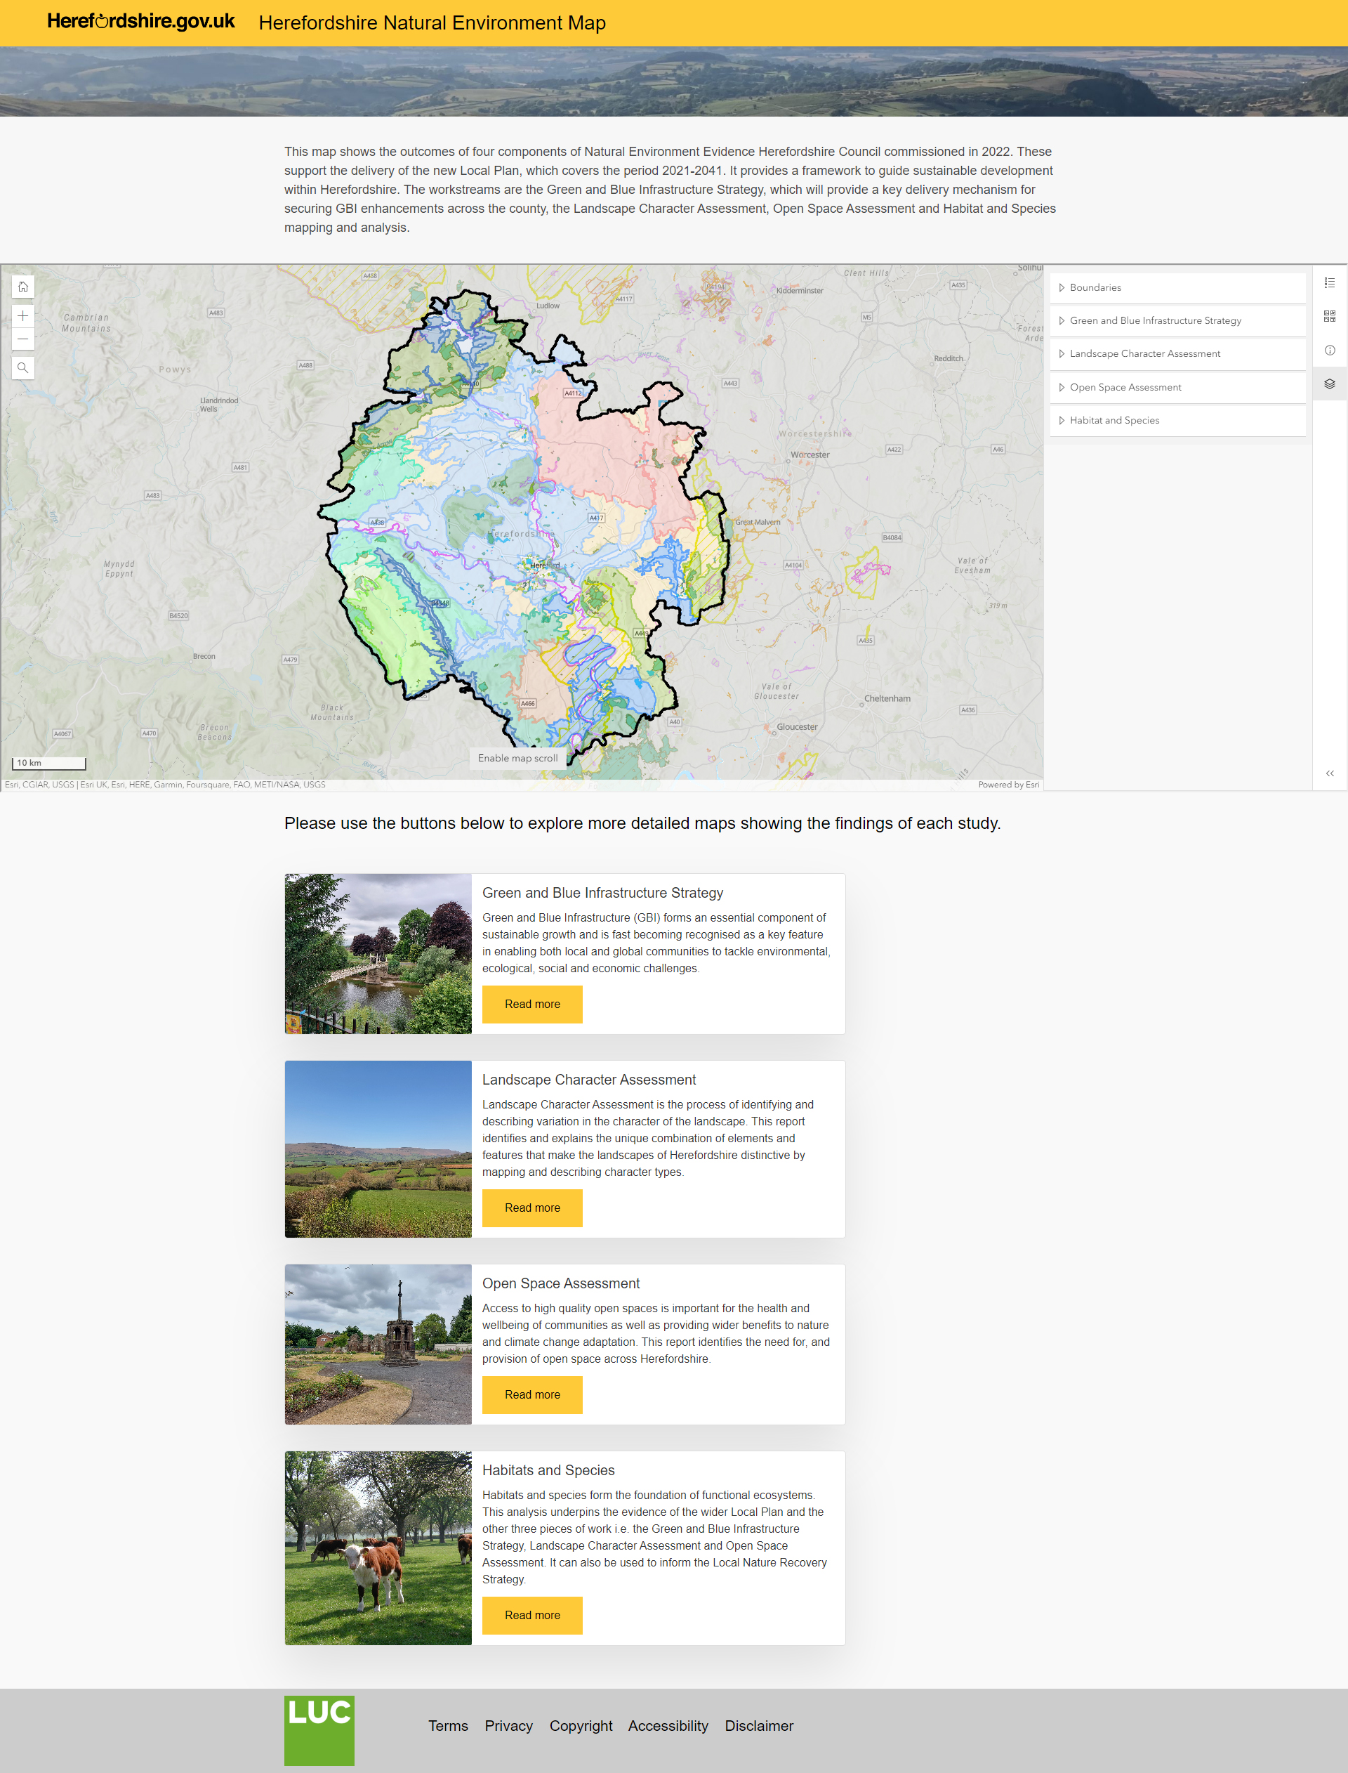The width and height of the screenshot is (1348, 1773).
Task: Open the Privacy footer link
Action: 508,1726
